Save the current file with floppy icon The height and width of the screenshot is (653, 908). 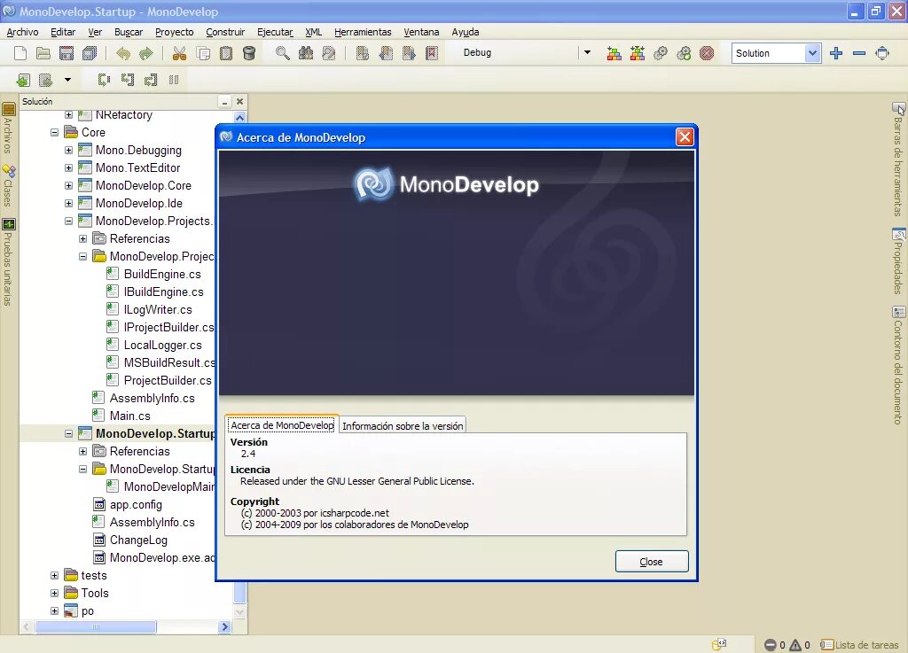pos(67,53)
